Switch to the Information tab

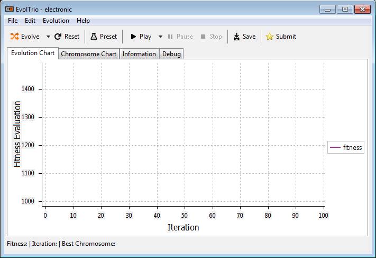click(139, 54)
